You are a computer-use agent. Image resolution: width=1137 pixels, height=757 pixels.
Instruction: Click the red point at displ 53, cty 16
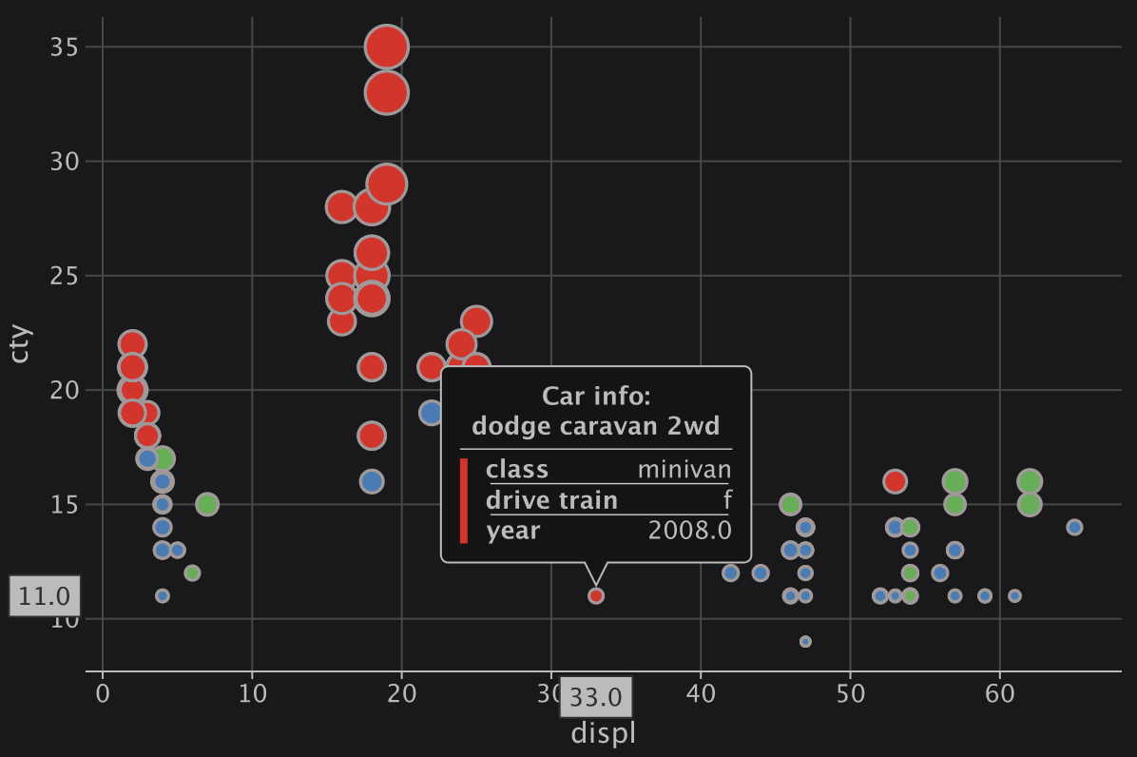click(x=895, y=481)
